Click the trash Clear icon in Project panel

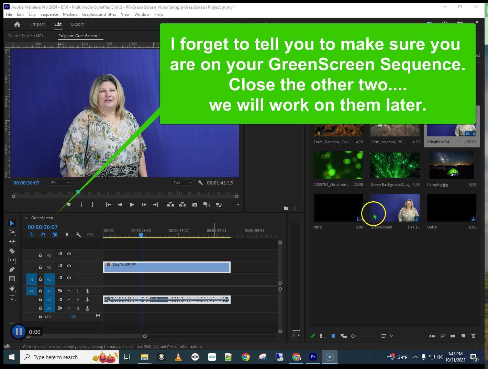click(x=473, y=336)
